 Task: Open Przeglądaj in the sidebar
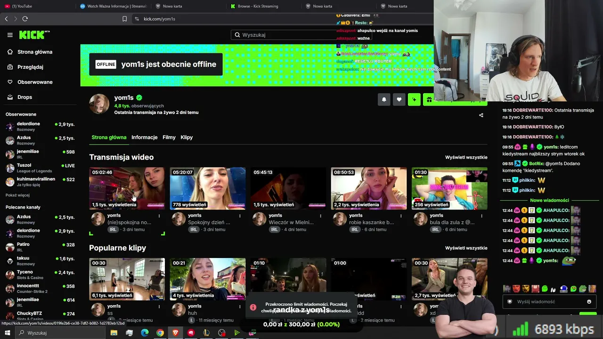(30, 67)
